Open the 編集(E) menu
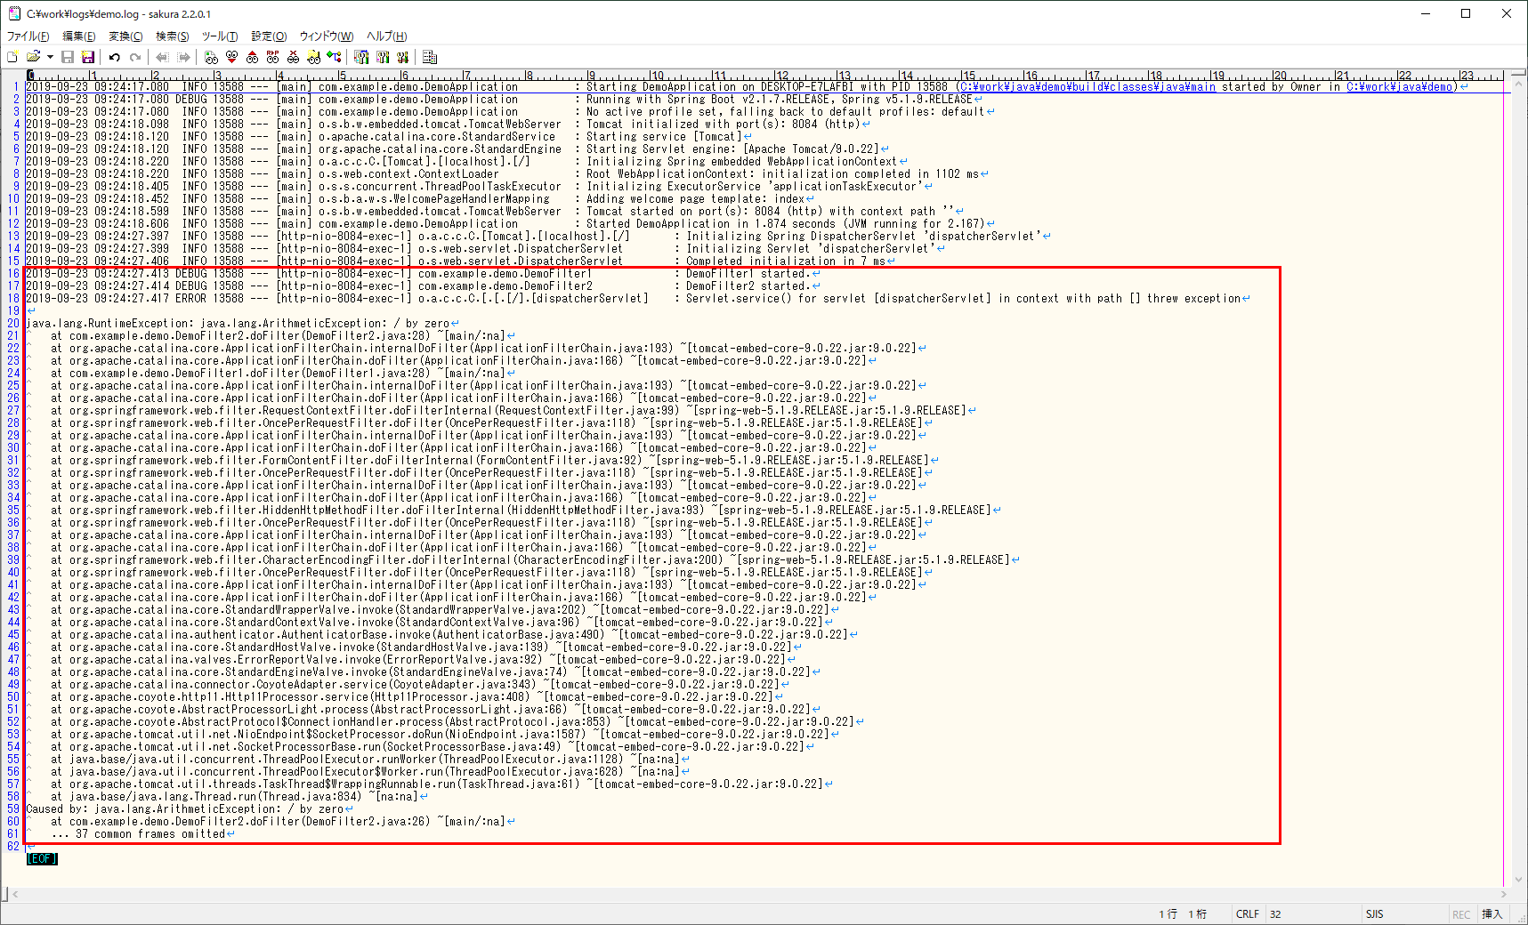Image resolution: width=1528 pixels, height=925 pixels. point(78,36)
